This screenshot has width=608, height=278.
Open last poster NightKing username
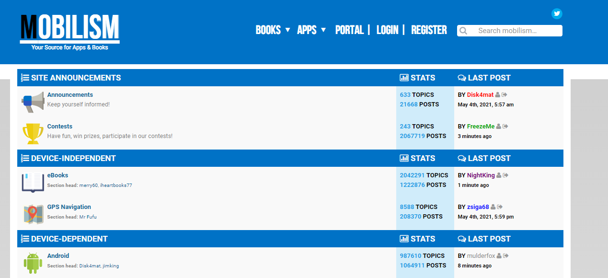coord(481,175)
